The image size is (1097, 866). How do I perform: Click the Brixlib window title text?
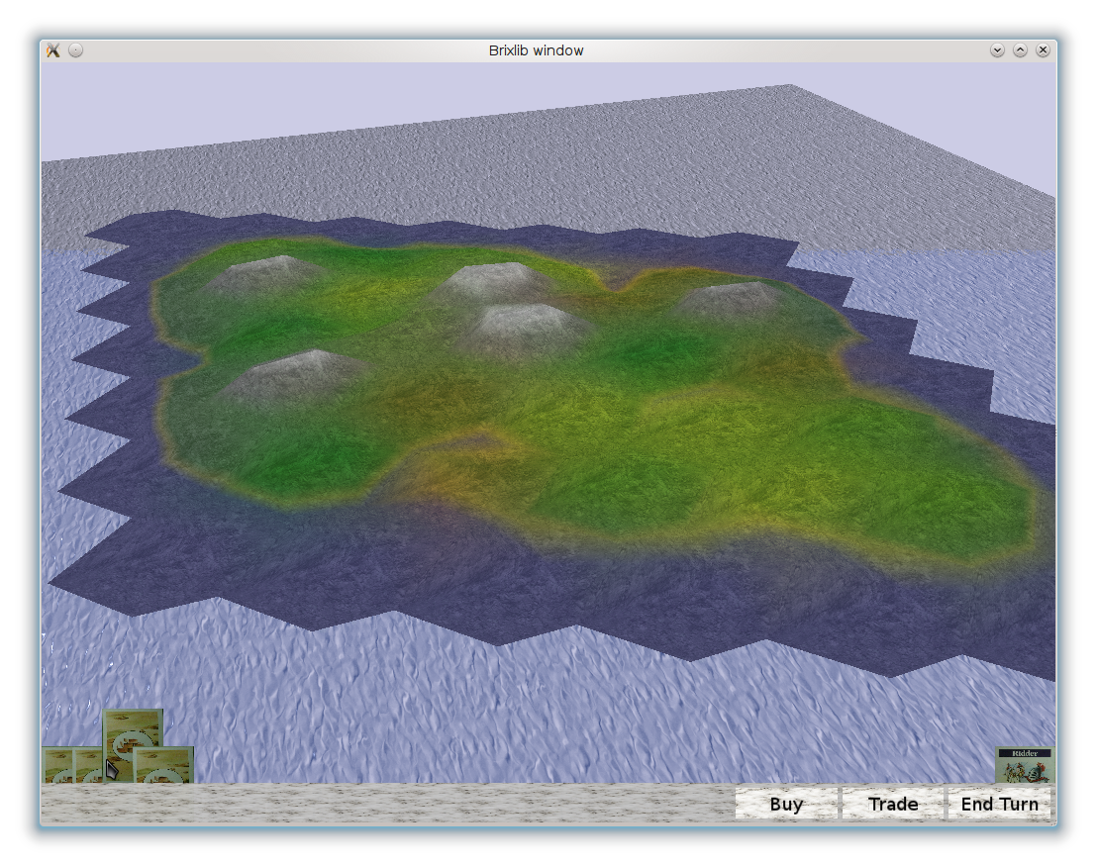pos(536,50)
